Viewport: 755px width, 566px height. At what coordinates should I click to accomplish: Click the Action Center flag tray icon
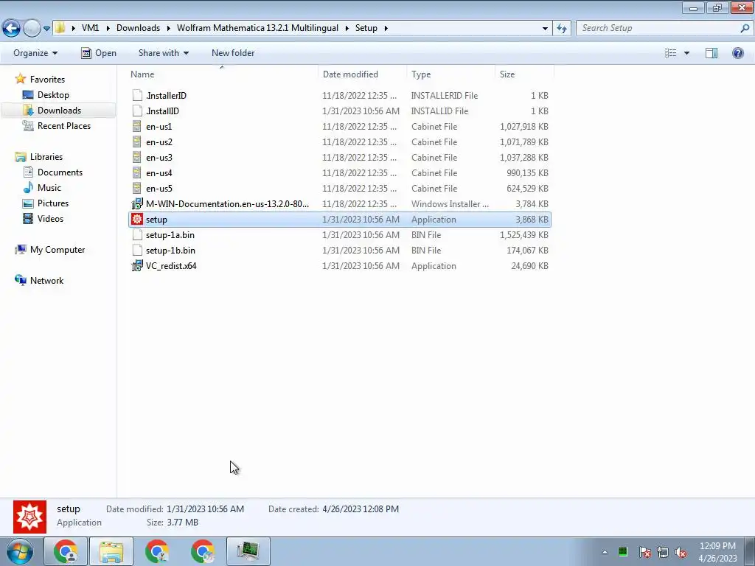point(645,552)
